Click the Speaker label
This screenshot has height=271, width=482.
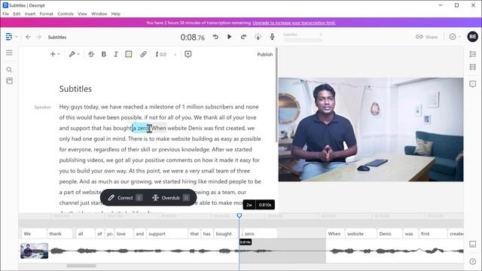tap(42, 107)
